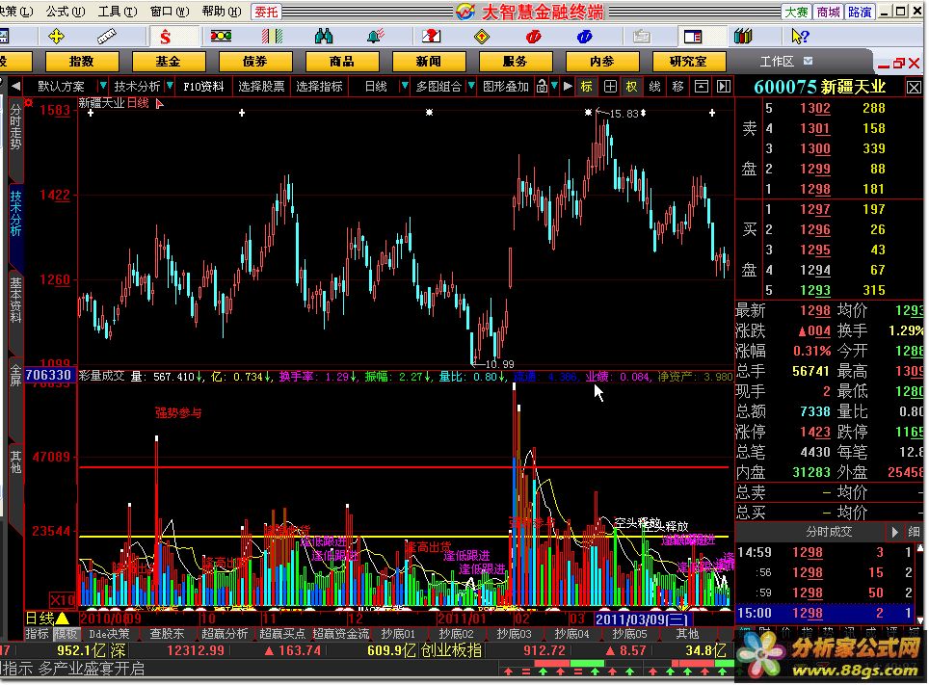The height and width of the screenshot is (685, 929).
Task: Toggle the 标 marker button
Action: [x=587, y=87]
